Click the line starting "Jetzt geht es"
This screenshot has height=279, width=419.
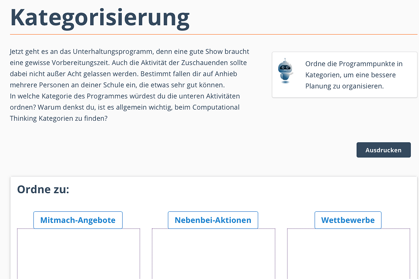point(129,51)
